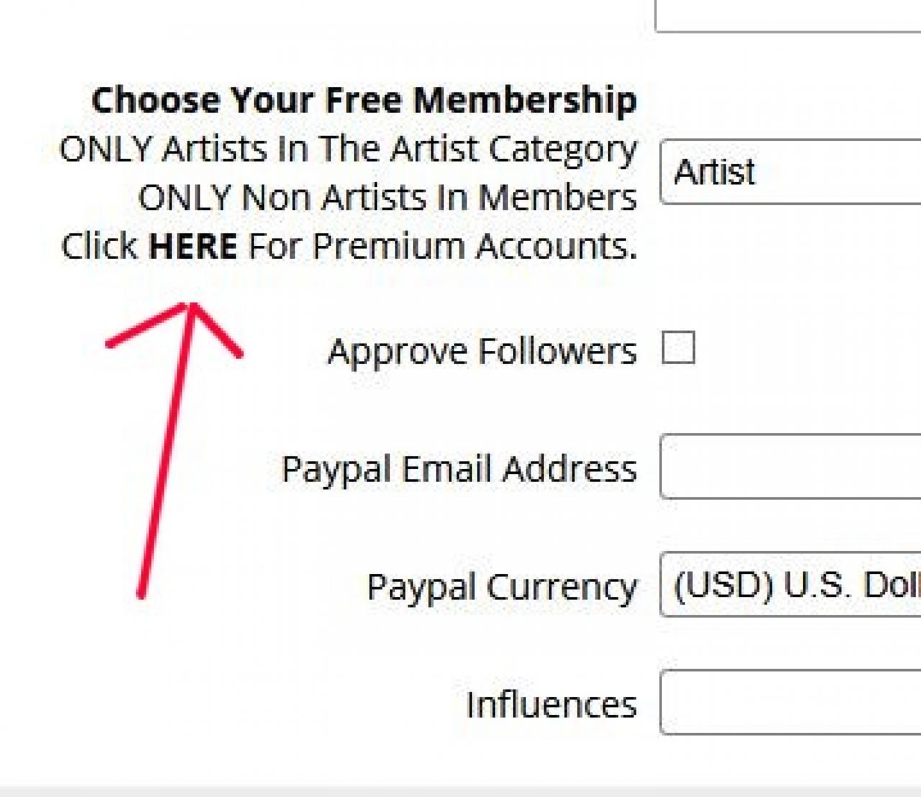Click the bottom tail of the red arrow

pyautogui.click(x=142, y=591)
